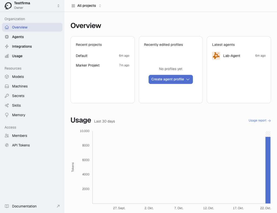277x213 pixels.
Task: Expand the Testfirma organization switcher
Action: coord(58,6)
